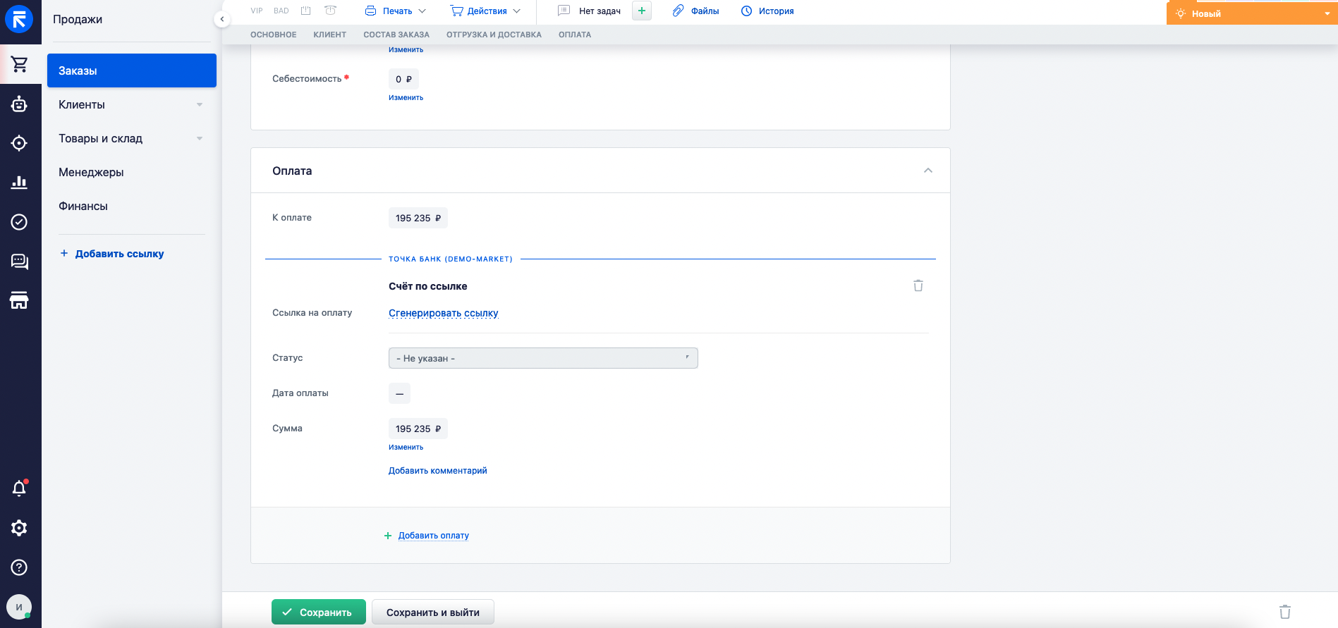Expand the Клиенты menu arrow
This screenshot has width=1338, height=628.
pyautogui.click(x=200, y=105)
